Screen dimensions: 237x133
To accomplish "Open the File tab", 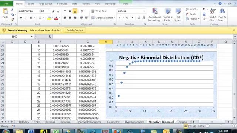I will (x=6, y=4).
